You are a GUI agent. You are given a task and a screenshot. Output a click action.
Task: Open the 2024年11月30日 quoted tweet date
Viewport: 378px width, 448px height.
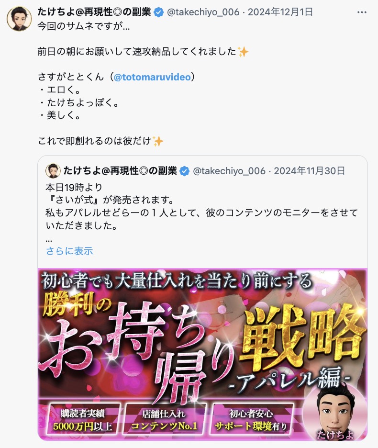click(310, 171)
